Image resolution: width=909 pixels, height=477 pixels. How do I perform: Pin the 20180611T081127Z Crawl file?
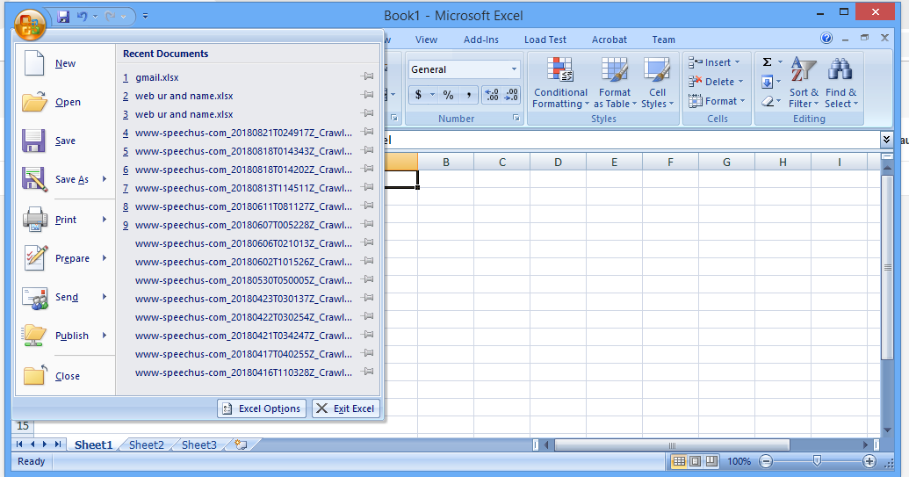click(367, 206)
